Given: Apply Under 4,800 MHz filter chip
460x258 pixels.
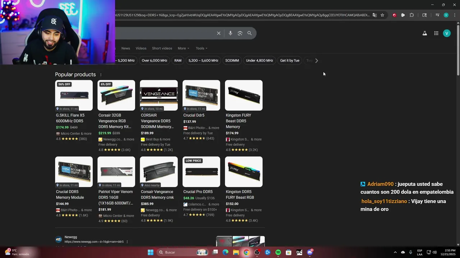Looking at the screenshot, I should pos(259,61).
